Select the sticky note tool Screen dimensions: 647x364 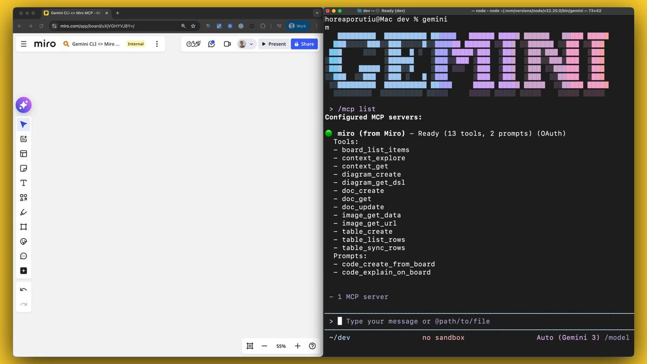24,168
